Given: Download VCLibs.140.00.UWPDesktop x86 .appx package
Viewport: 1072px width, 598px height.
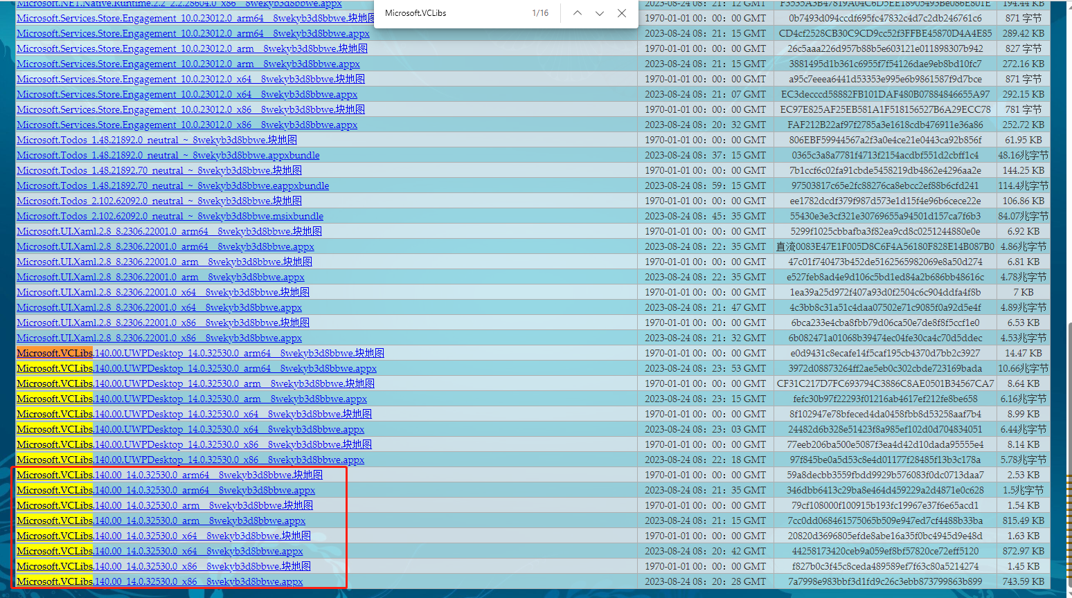Looking at the screenshot, I should (x=190, y=460).
